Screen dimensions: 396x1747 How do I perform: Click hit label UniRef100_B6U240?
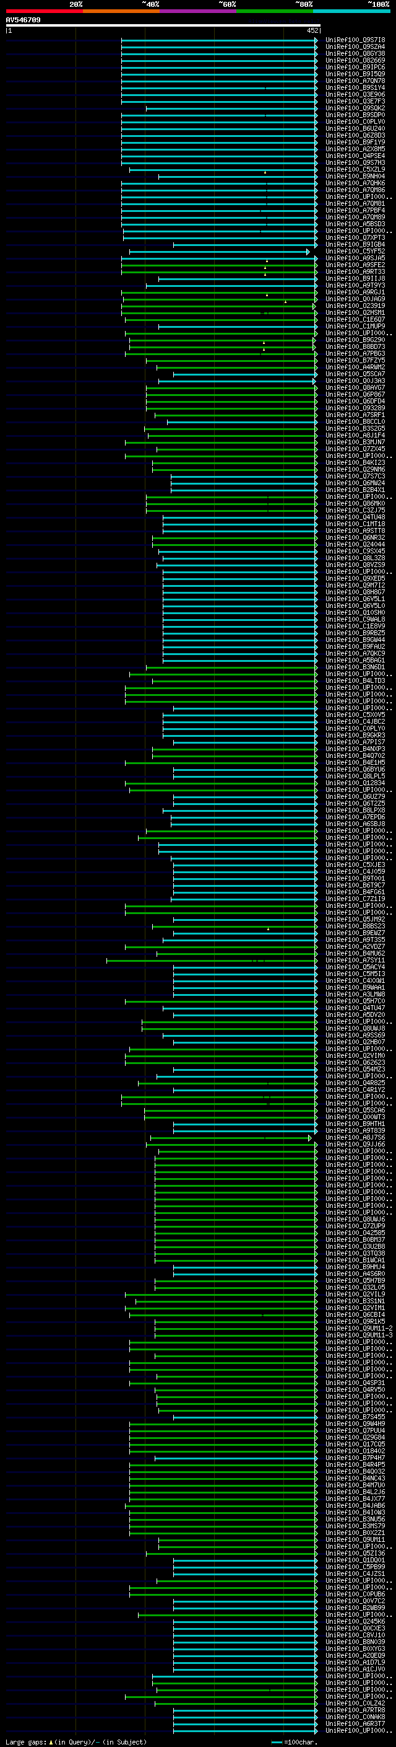[355, 128]
